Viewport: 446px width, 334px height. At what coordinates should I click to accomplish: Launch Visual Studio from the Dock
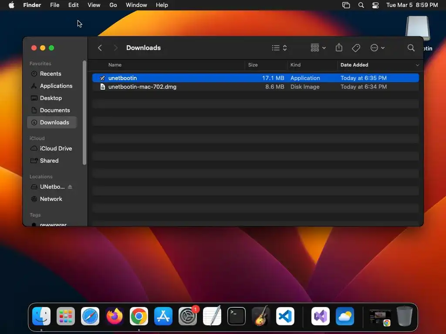[321, 316]
